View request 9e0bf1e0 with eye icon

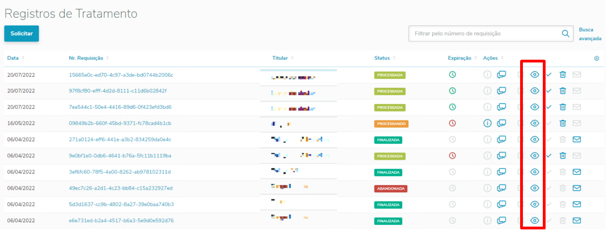click(x=535, y=155)
